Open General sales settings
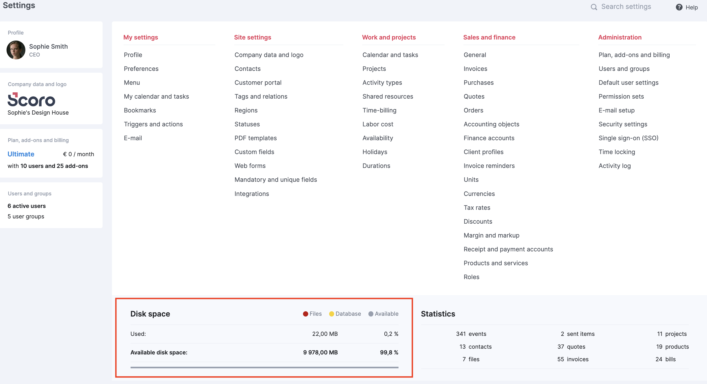The height and width of the screenshot is (384, 707). tap(475, 55)
